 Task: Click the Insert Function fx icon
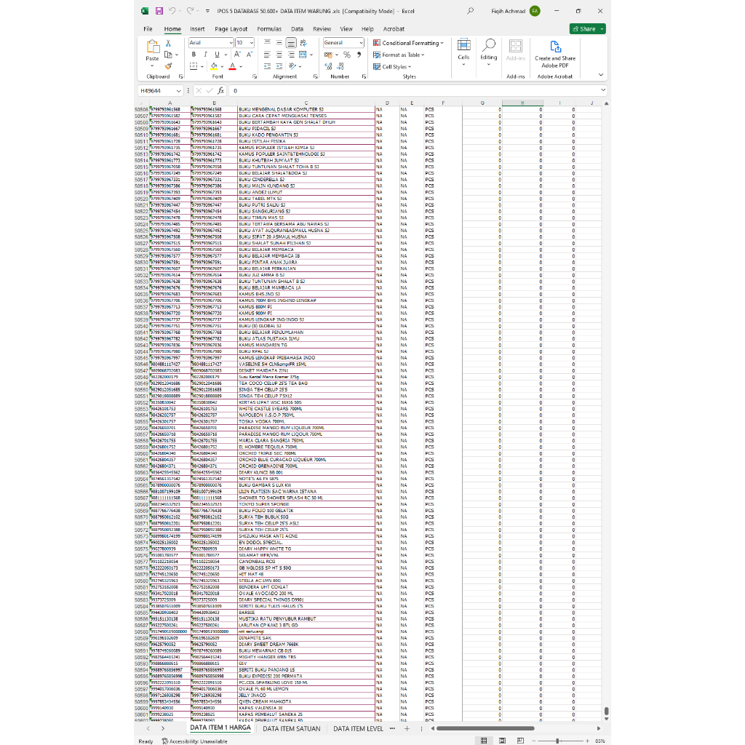221,90
